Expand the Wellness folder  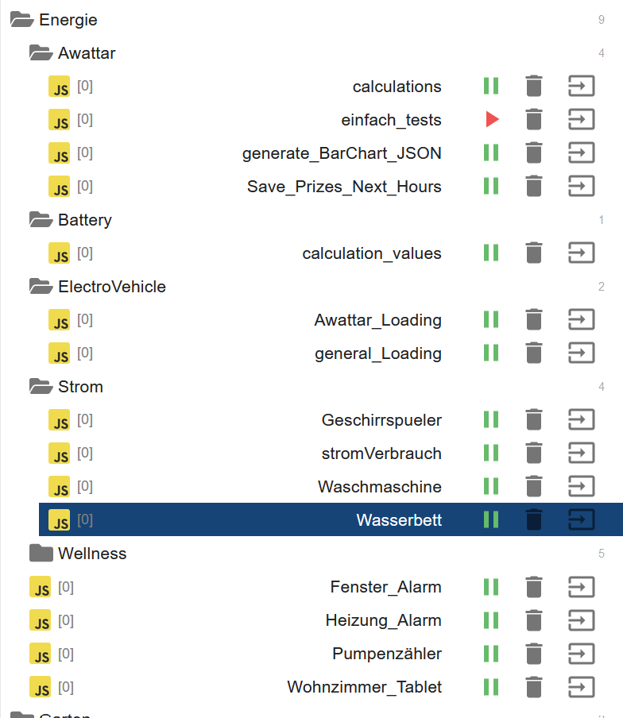(41, 553)
